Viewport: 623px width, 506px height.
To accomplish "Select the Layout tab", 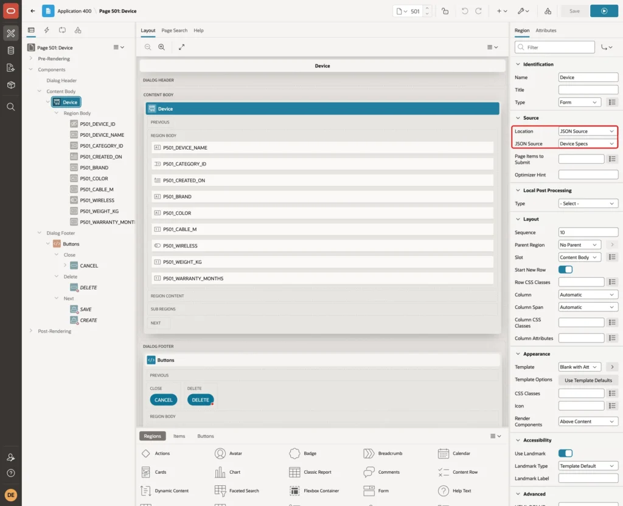I will [x=148, y=30].
